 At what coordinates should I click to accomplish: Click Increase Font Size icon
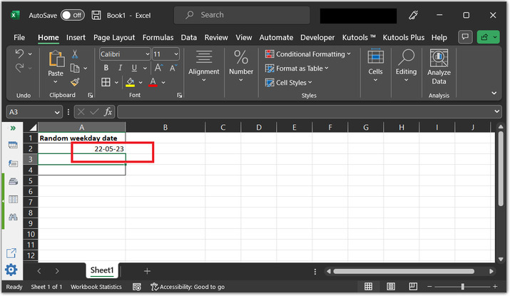159,68
